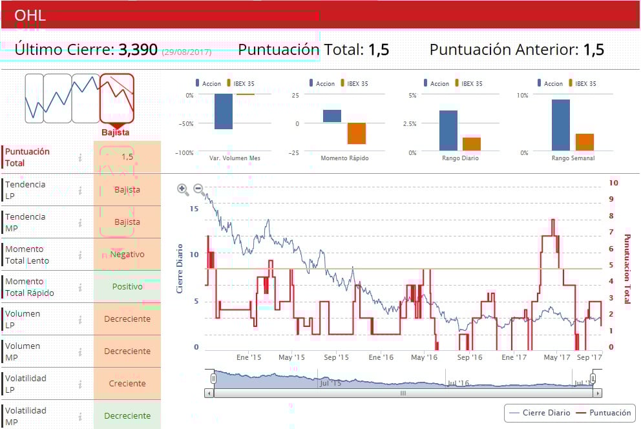Toggle Accion legend in Rango Semanal chart

[x=550, y=83]
